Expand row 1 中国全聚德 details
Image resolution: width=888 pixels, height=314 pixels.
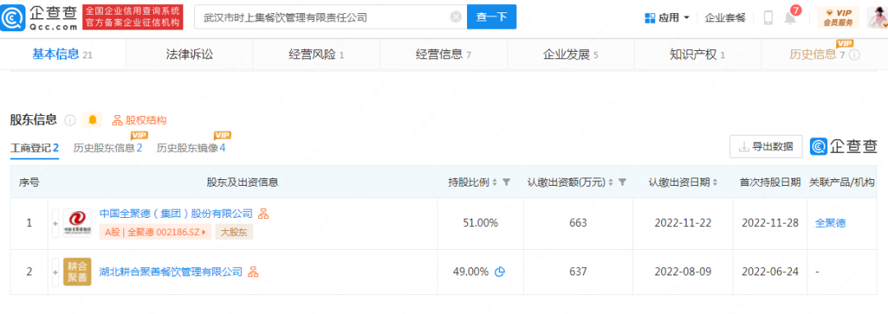point(56,224)
